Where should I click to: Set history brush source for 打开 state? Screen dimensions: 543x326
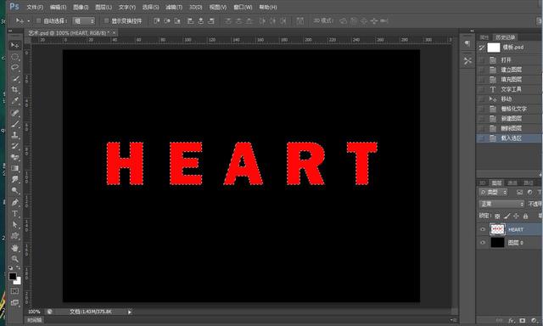tap(481, 60)
